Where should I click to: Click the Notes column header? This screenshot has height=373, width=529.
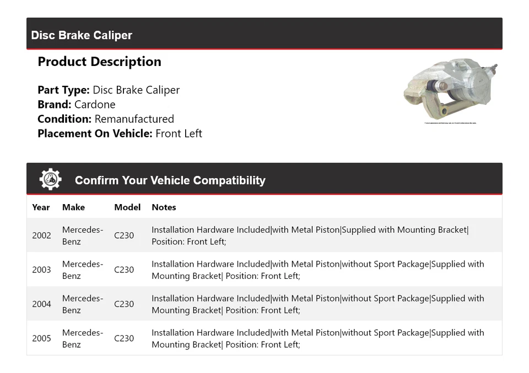coord(164,207)
